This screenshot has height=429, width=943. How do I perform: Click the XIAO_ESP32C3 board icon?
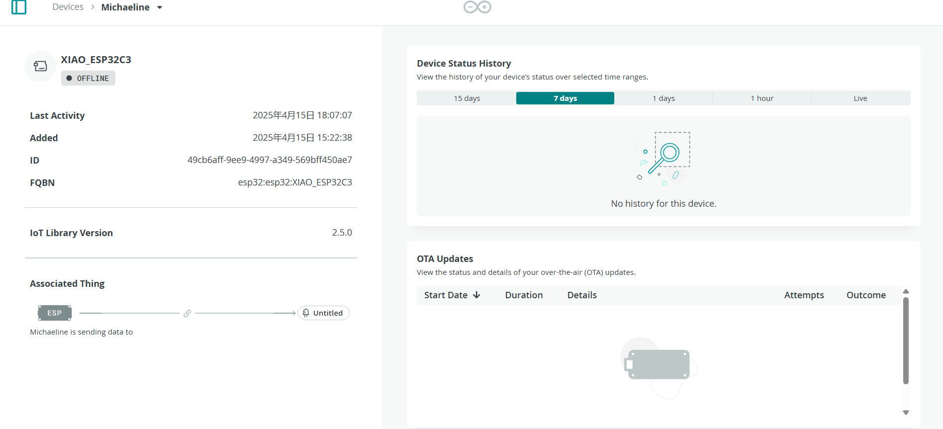[40, 66]
